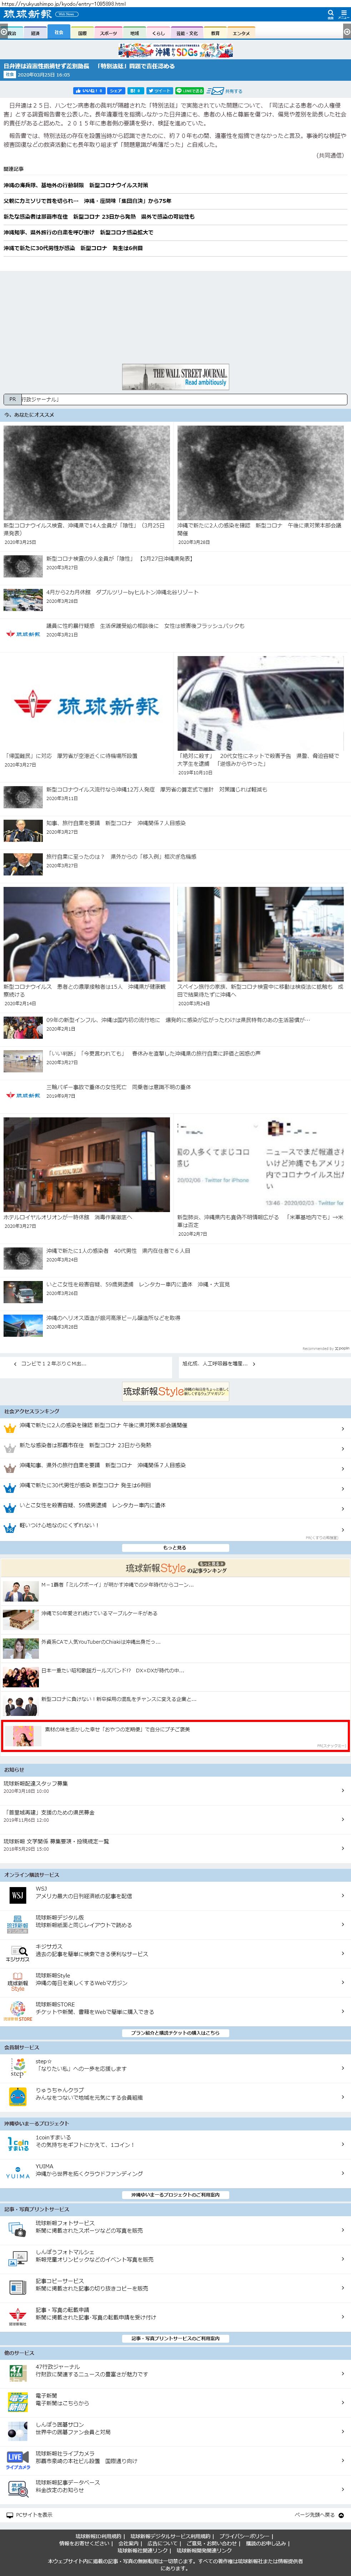
Task: Expand もっと見る under access ranking
Action: [x=175, y=1547]
